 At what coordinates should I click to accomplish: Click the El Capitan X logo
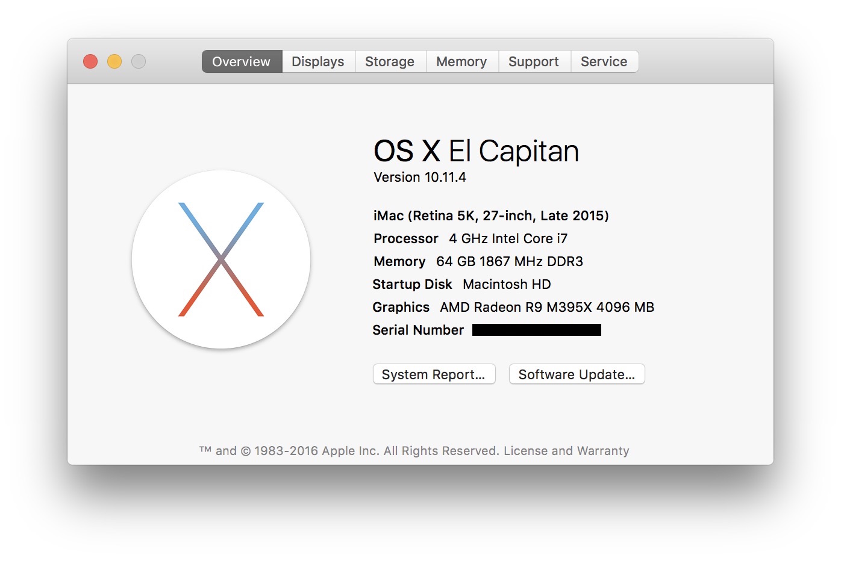coord(221,259)
